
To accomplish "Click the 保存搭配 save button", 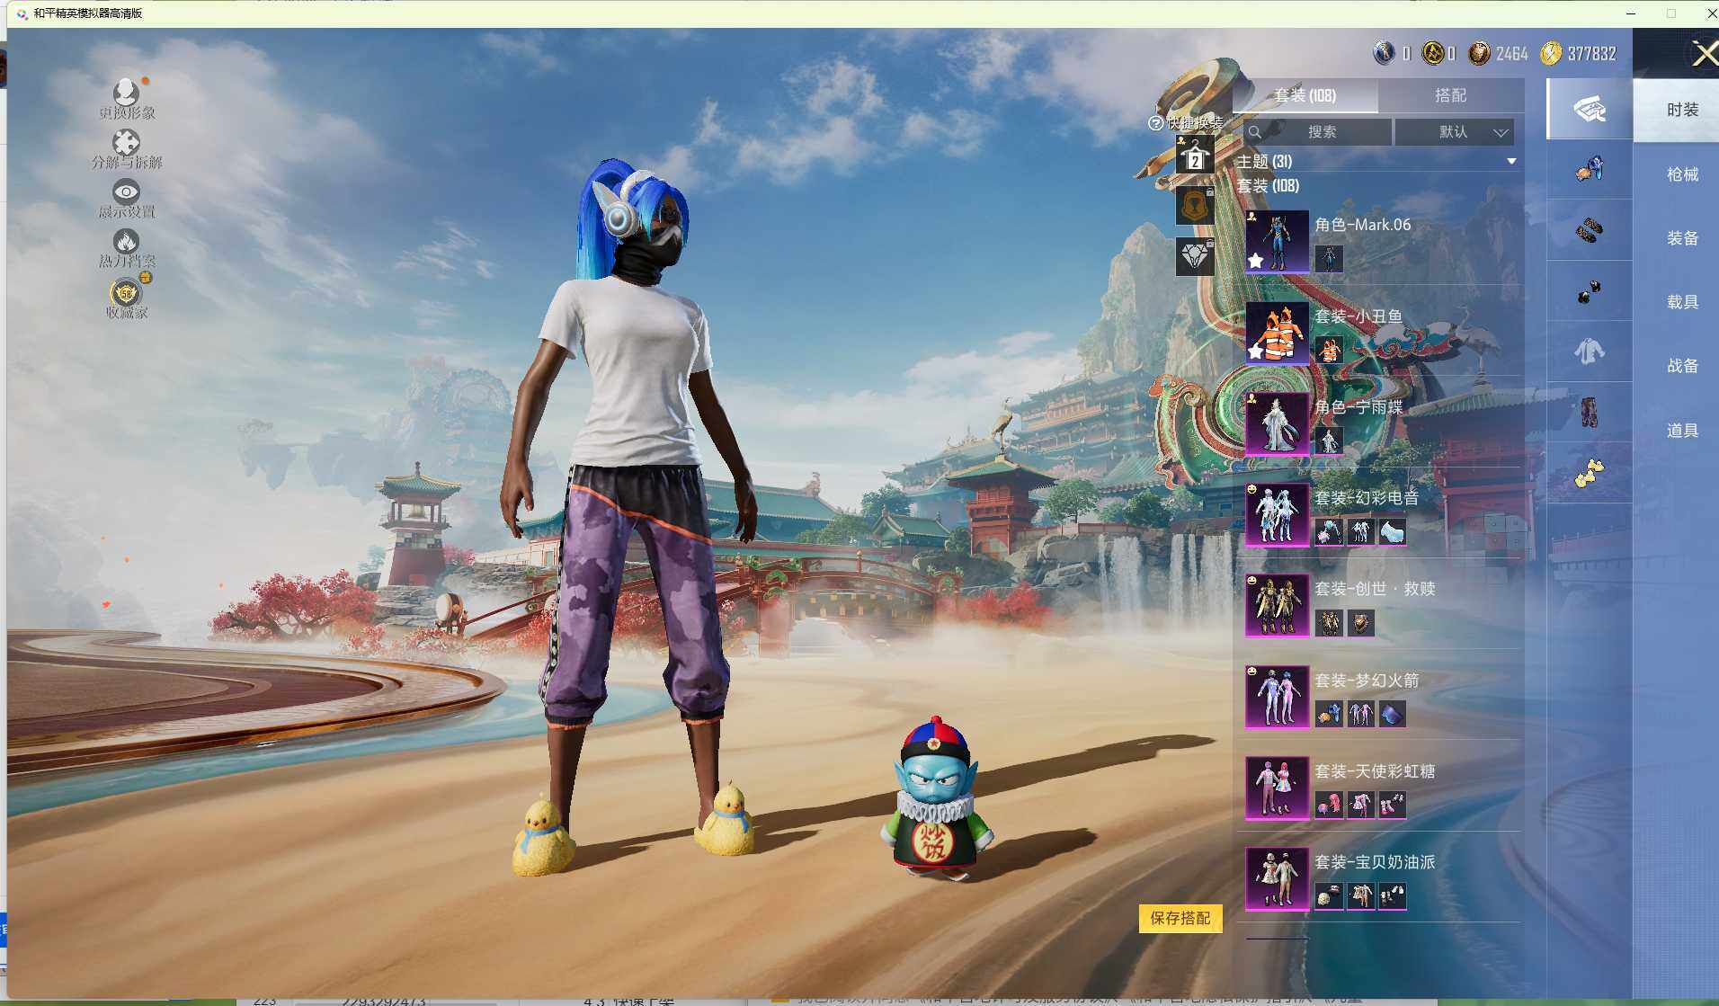I will [1180, 918].
